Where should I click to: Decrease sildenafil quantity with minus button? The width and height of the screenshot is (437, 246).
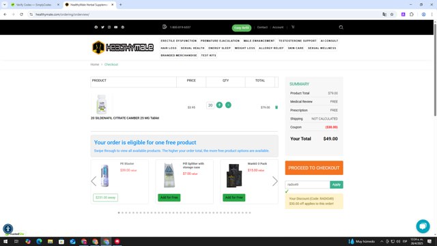[228, 105]
